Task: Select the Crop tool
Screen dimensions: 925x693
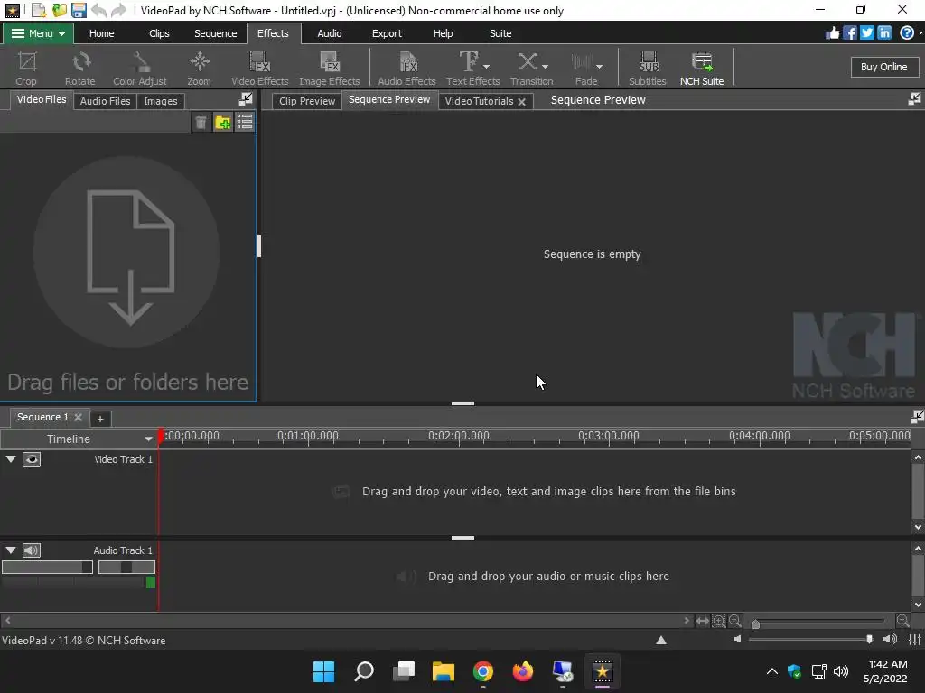Action: point(26,69)
